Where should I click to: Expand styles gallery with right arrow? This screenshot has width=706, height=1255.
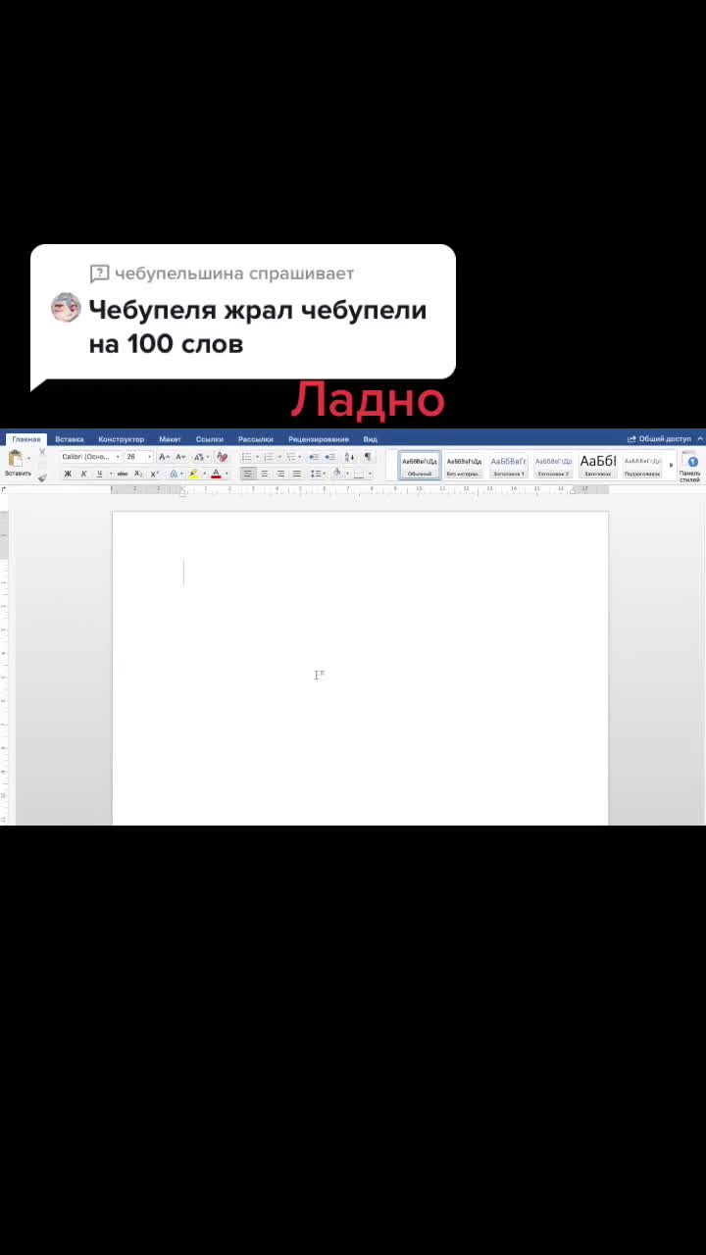672,465
